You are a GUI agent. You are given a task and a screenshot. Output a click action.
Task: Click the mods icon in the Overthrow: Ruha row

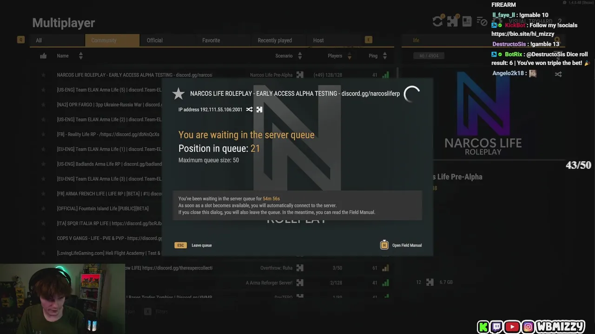coord(300,268)
